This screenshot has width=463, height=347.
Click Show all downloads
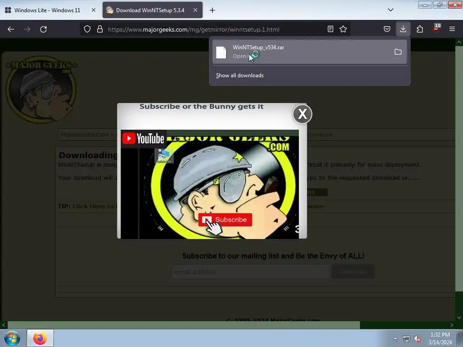[x=240, y=75]
